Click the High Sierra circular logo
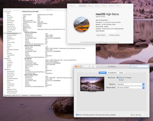153x121 pixels. tap(82, 24)
